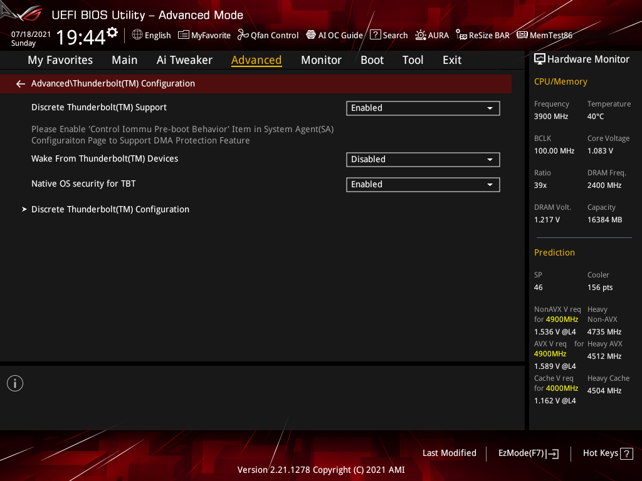Open the Hot Keys help panel
Viewport: 642px width, 481px height.
click(x=607, y=453)
